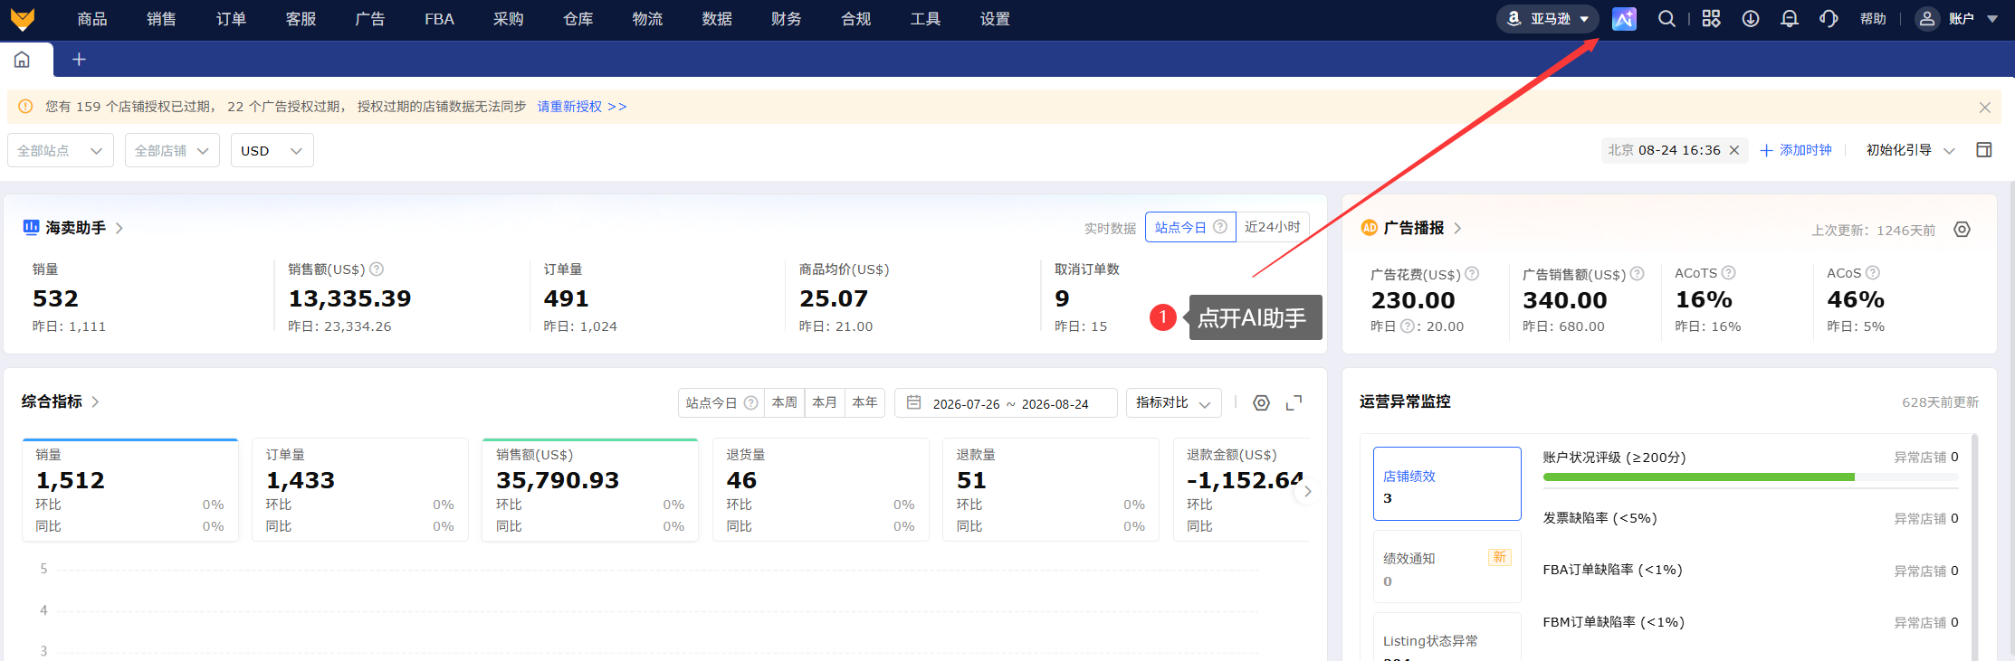Select the 订单量 1,433 metric card
Viewport: 2015px width, 661px height.
pos(360,490)
